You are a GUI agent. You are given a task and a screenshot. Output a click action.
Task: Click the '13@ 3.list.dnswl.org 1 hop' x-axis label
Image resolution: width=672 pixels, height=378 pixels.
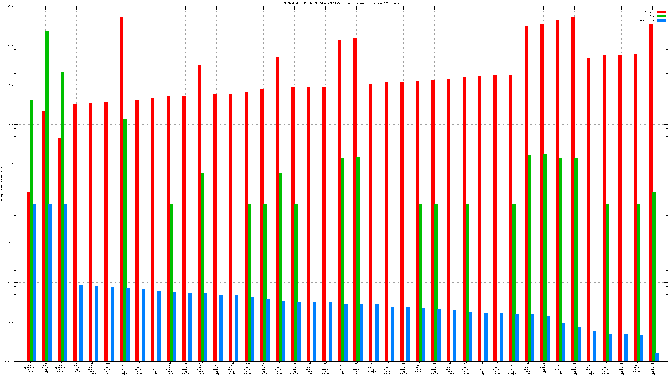coord(201,368)
